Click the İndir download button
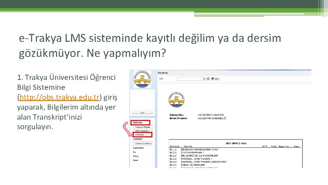This screenshot has height=185, width=328. [x=215, y=78]
